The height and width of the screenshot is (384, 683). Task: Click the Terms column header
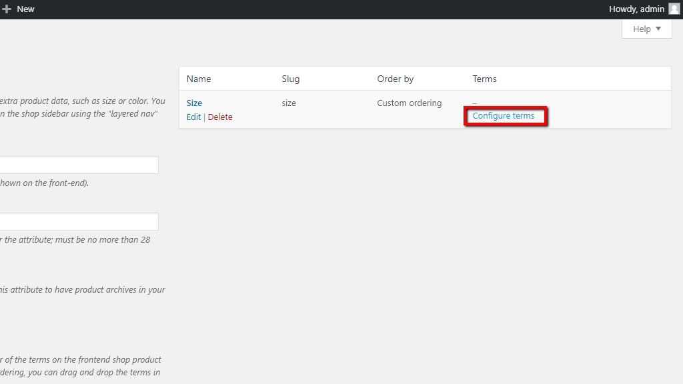pos(484,78)
